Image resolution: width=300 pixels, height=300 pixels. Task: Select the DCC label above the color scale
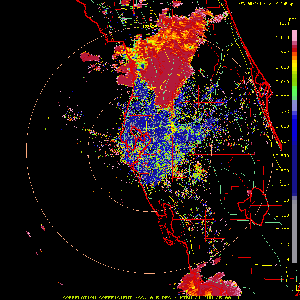click(293, 20)
